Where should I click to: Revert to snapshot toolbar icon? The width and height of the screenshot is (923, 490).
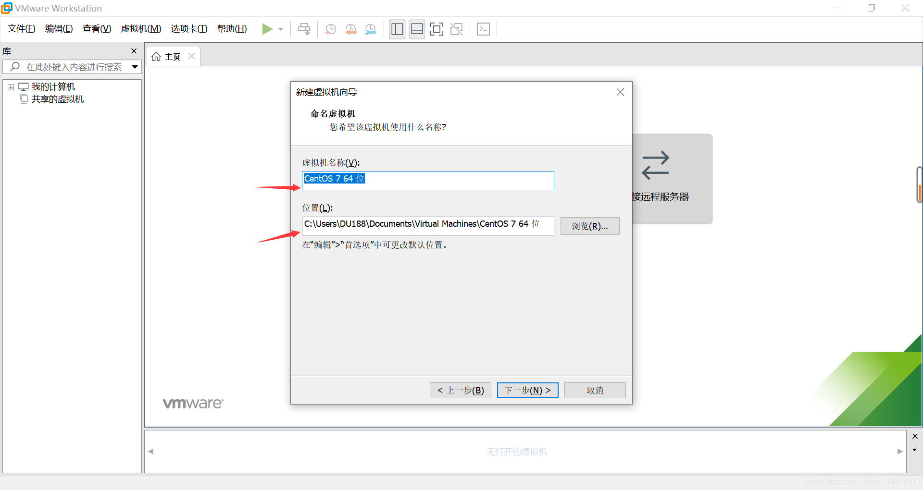pos(351,29)
